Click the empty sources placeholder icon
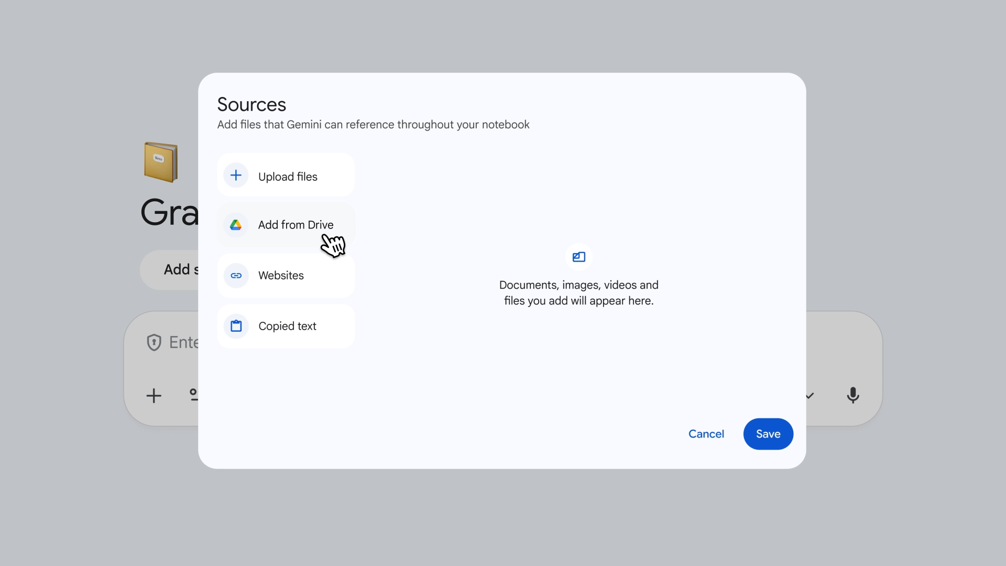Viewport: 1006px width, 566px height. coord(578,257)
